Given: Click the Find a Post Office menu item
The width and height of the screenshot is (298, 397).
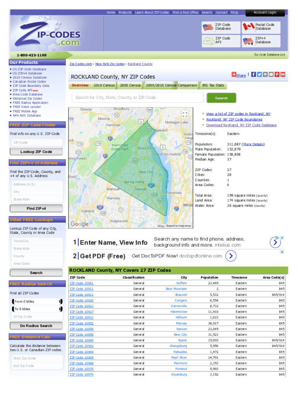Looking at the screenshot, I should pyautogui.click(x=185, y=12).
